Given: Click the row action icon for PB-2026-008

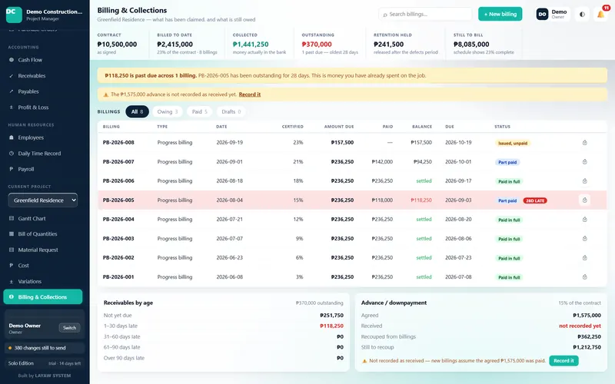Looking at the screenshot, I should 584,143.
